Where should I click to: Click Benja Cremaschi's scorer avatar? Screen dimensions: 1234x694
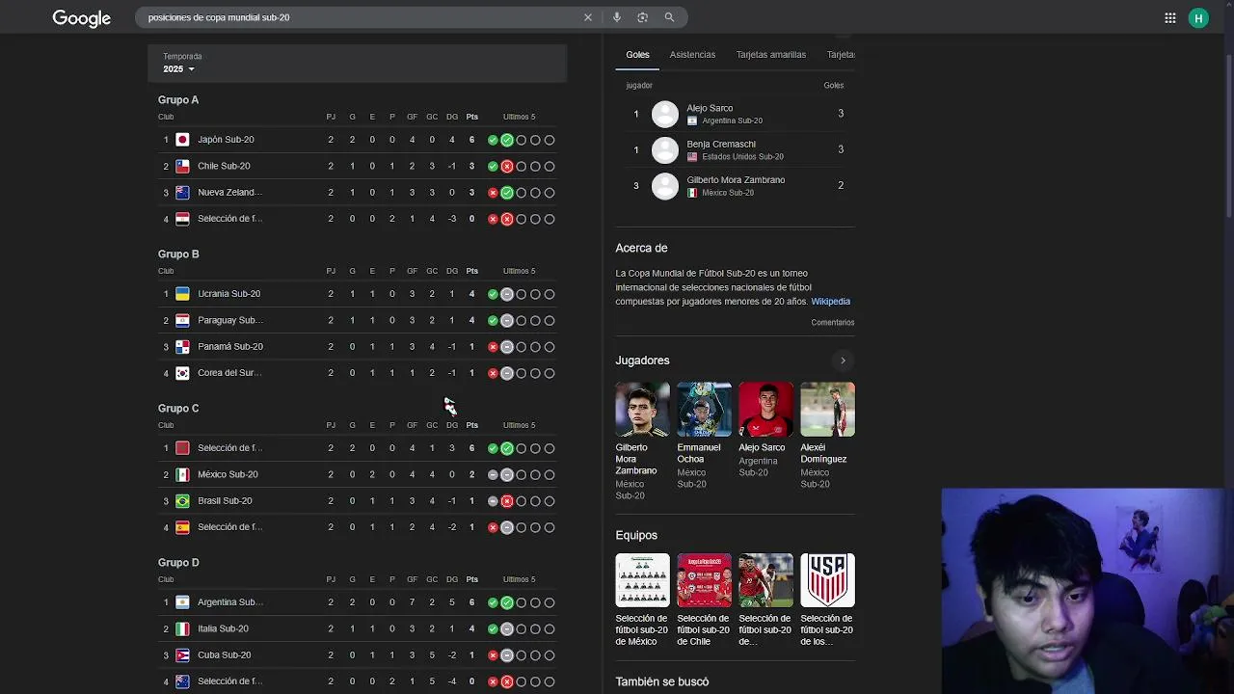pos(665,149)
